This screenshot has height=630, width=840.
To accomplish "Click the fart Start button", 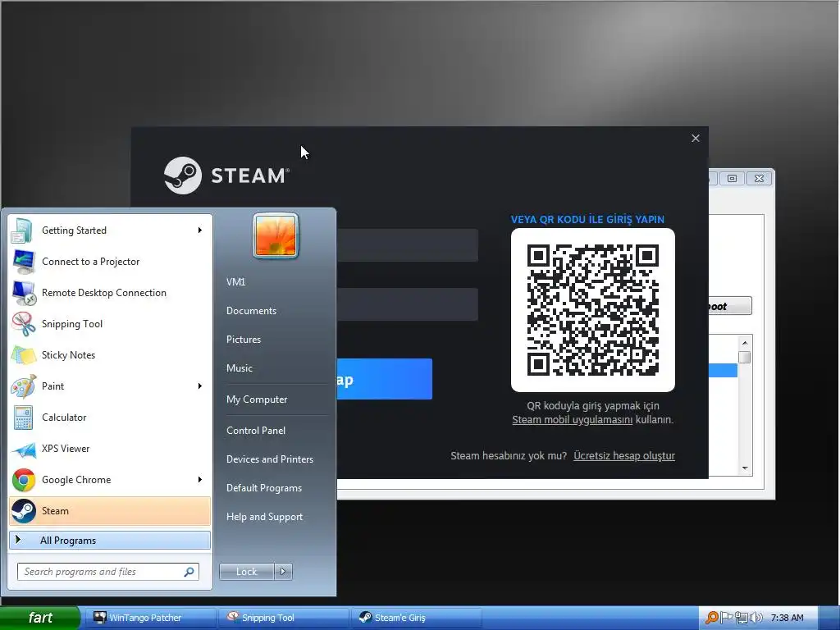I will click(40, 618).
